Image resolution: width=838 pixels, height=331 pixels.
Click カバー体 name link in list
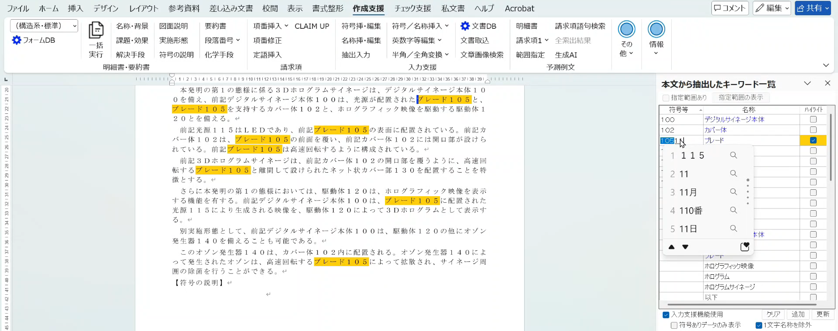(715, 130)
